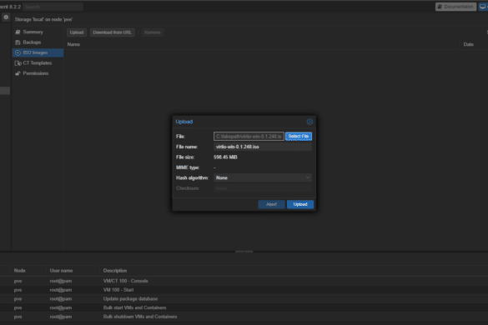The height and width of the screenshot is (325, 488).
Task: Click the Abort button
Action: 271,204
